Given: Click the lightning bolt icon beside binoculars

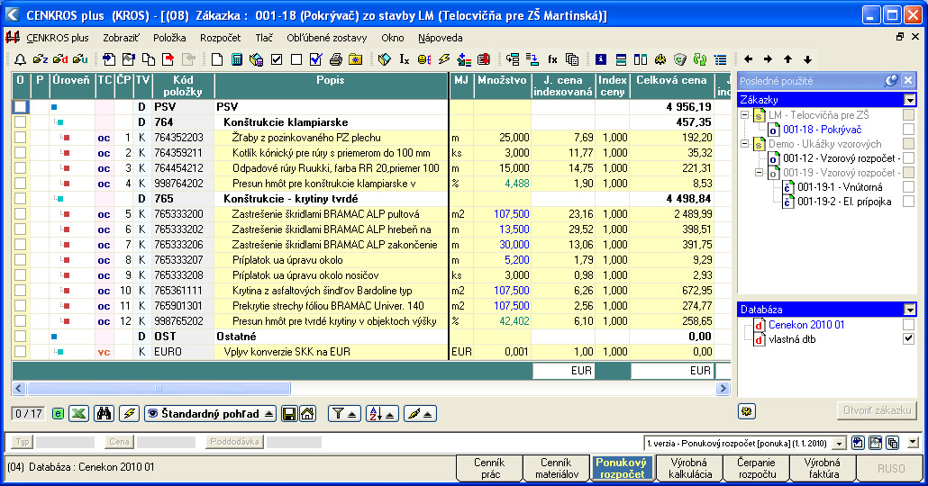Looking at the screenshot, I should [129, 413].
